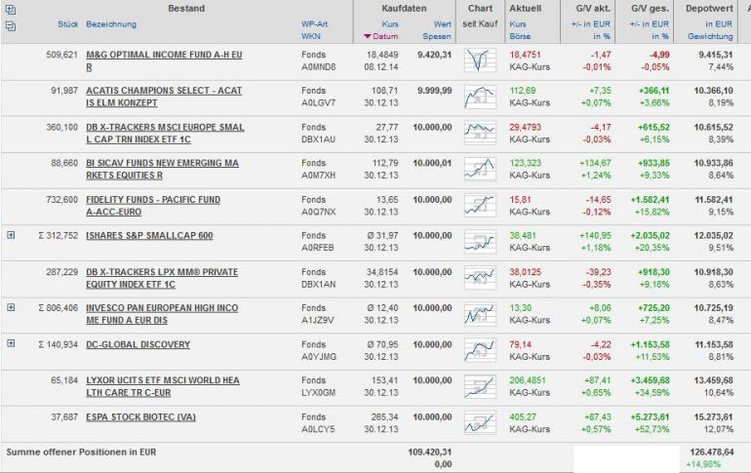Open chart thumbnail for FIDELITY PACIFIC FUND
The height and width of the screenshot is (473, 751).
pyautogui.click(x=480, y=206)
